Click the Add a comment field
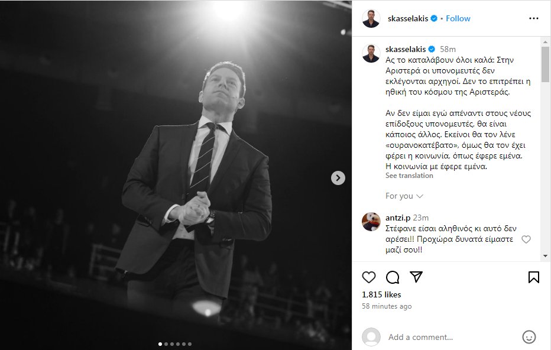 point(449,337)
